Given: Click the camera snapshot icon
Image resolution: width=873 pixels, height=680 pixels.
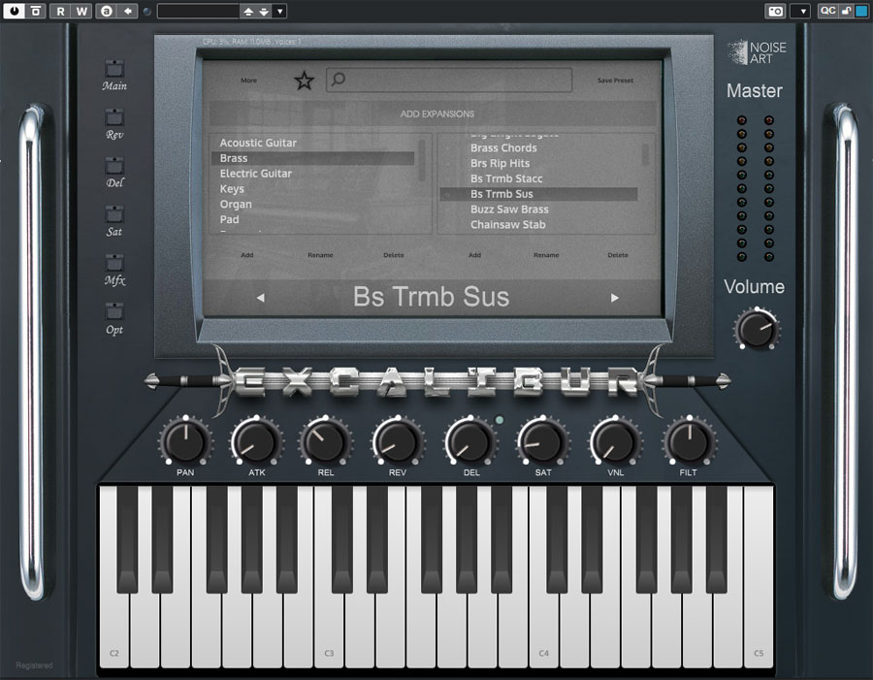Looking at the screenshot, I should (775, 11).
